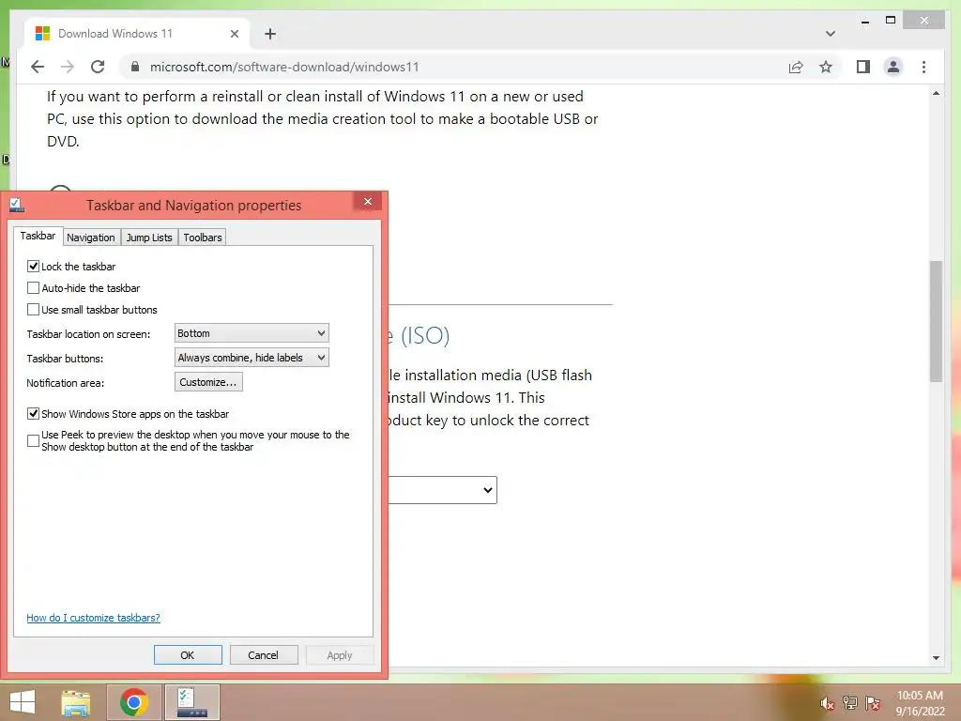Click the Chrome forward arrow
Viewport: 961px width, 721px height.
coord(68,67)
